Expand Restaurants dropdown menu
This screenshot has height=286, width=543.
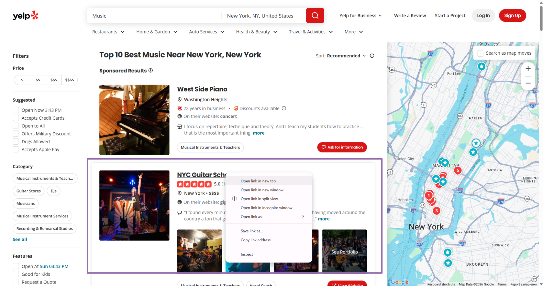[x=108, y=32]
